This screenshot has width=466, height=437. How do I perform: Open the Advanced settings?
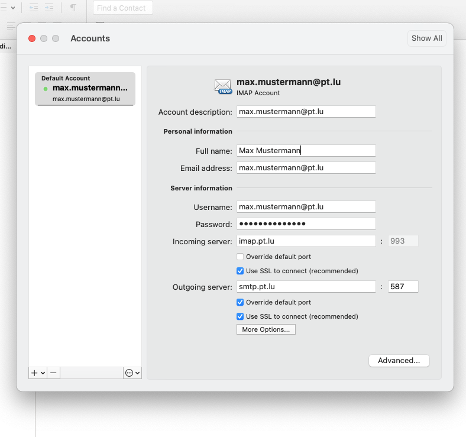click(x=399, y=360)
